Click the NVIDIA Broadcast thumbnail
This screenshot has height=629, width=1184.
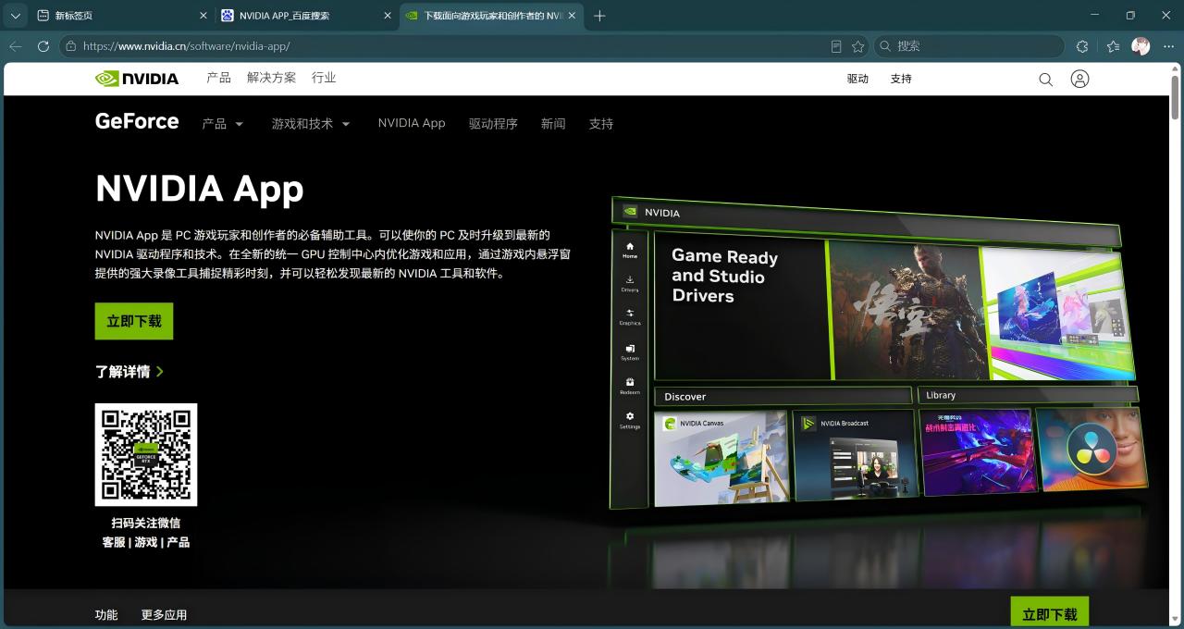[856, 455]
